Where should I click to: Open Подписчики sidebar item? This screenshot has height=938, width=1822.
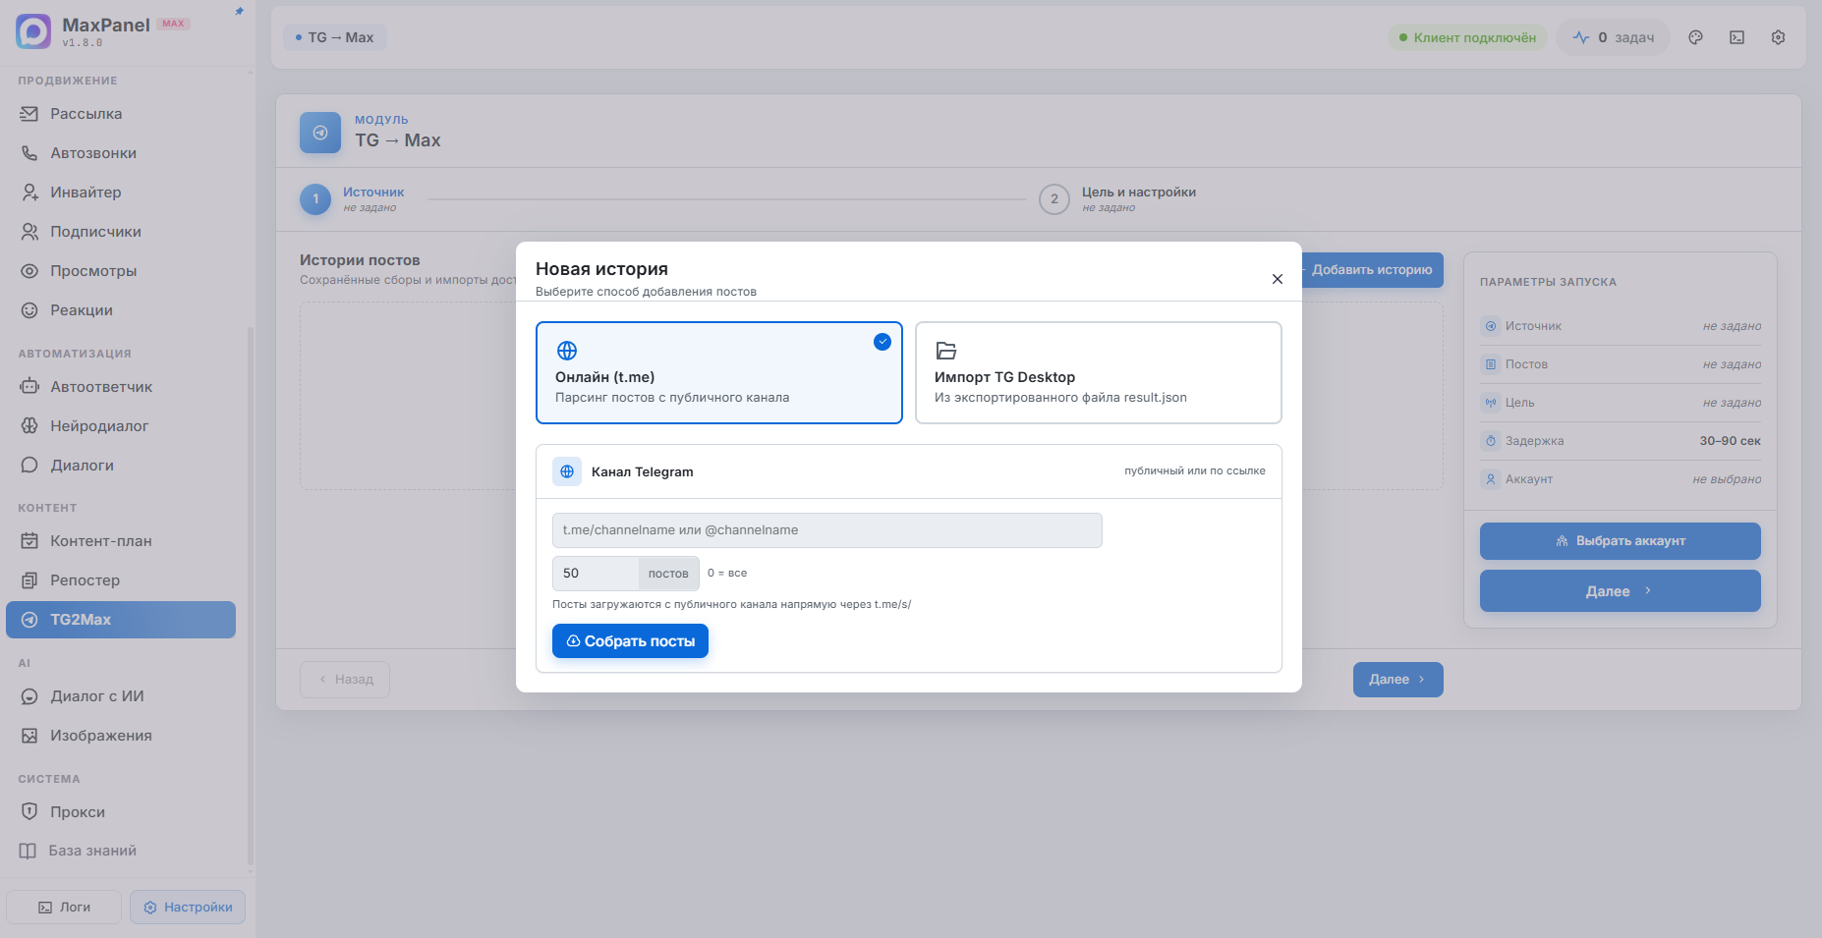click(x=121, y=232)
